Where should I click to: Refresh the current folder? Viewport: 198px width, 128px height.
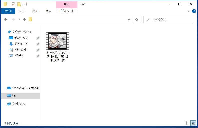click(x=137, y=19)
